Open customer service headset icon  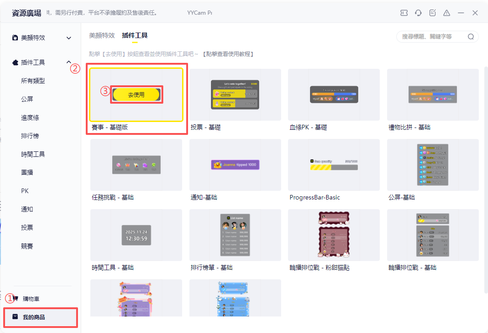[418, 13]
